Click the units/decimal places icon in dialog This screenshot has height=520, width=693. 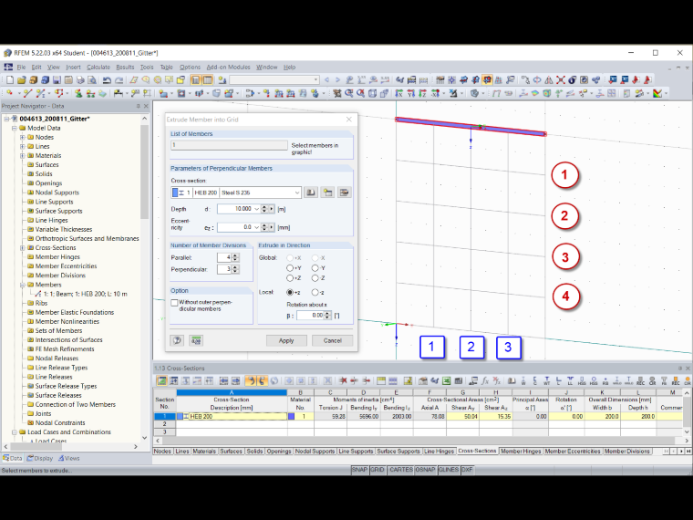click(196, 340)
